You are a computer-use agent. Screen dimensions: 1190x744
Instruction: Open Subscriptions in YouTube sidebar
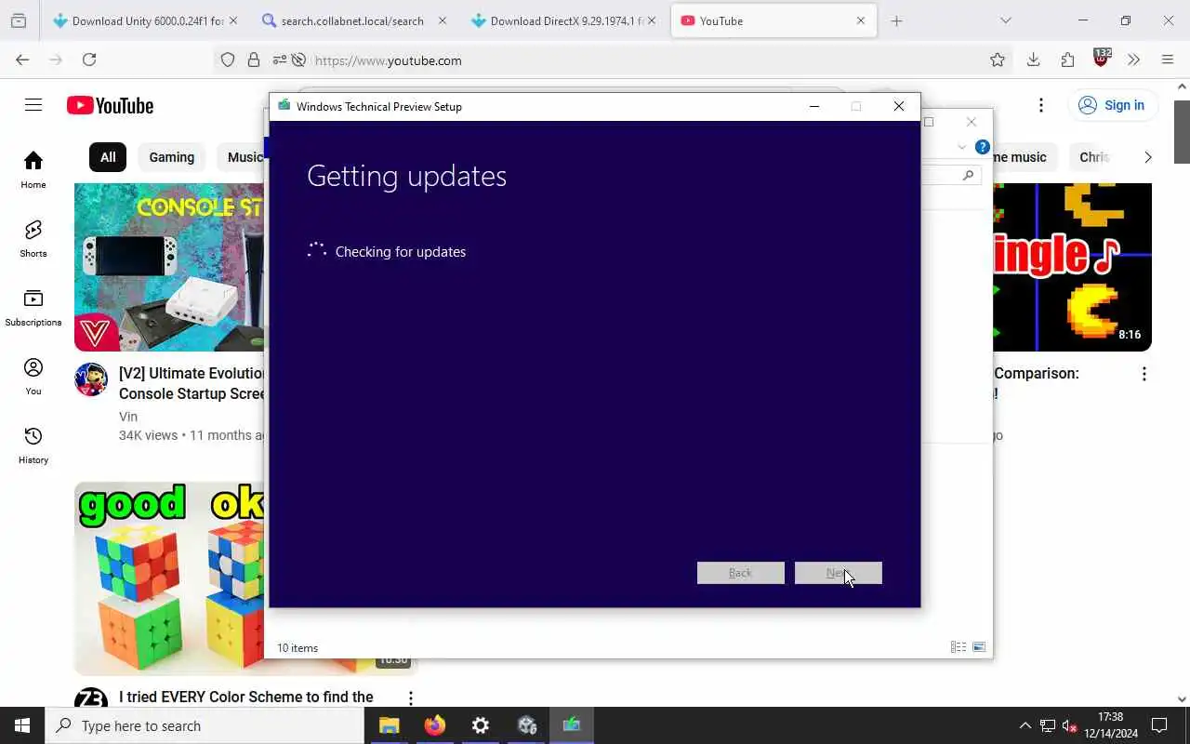(33, 308)
